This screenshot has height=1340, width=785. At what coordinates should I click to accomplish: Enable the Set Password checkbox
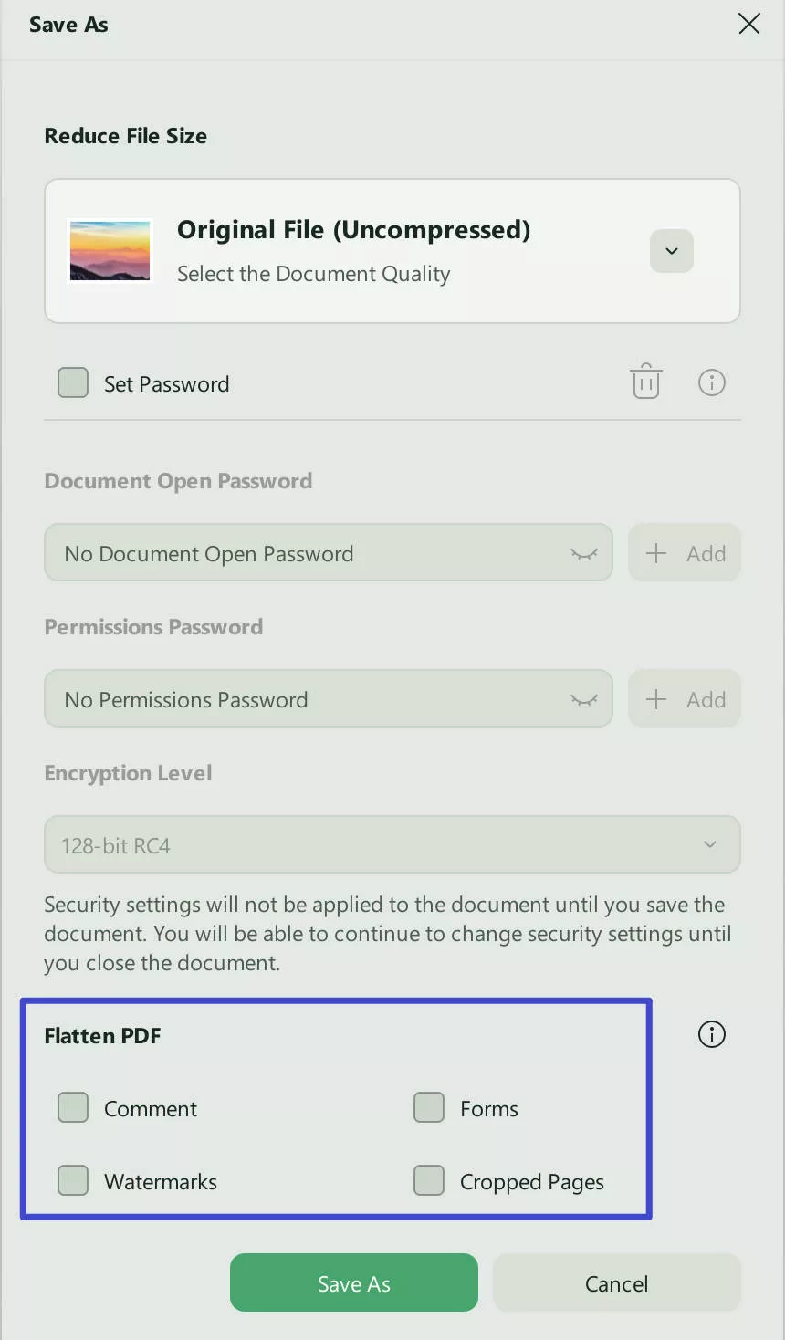72,382
